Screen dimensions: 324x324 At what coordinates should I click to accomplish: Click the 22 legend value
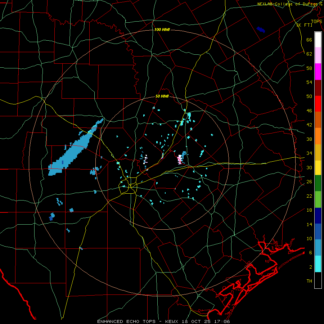309,196
